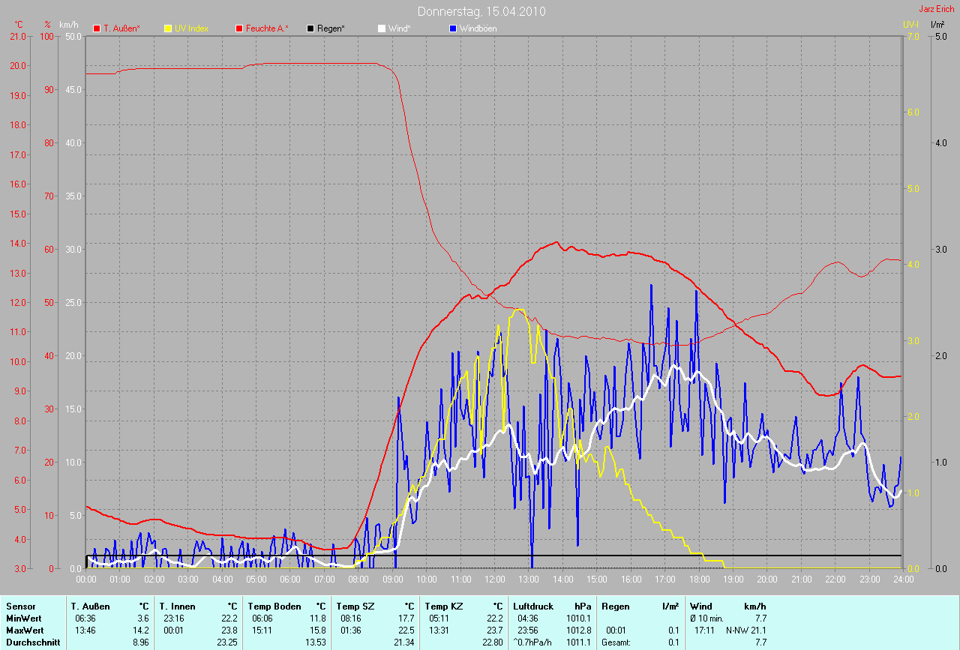This screenshot has width=960, height=650.
Task: Click the yellow UV Index legend swatch
Action: point(167,28)
